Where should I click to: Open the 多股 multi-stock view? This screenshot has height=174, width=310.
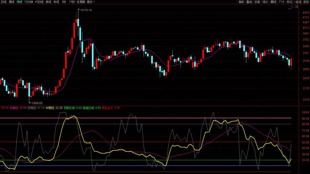point(257,2)
